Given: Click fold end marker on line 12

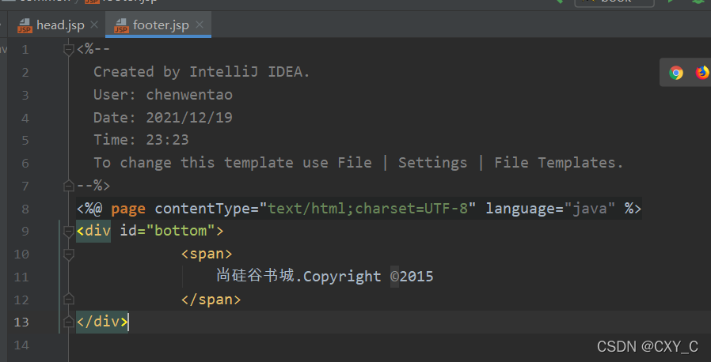Looking at the screenshot, I should click(68, 299).
